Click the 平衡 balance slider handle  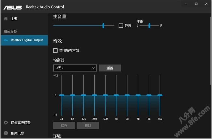[149, 25]
